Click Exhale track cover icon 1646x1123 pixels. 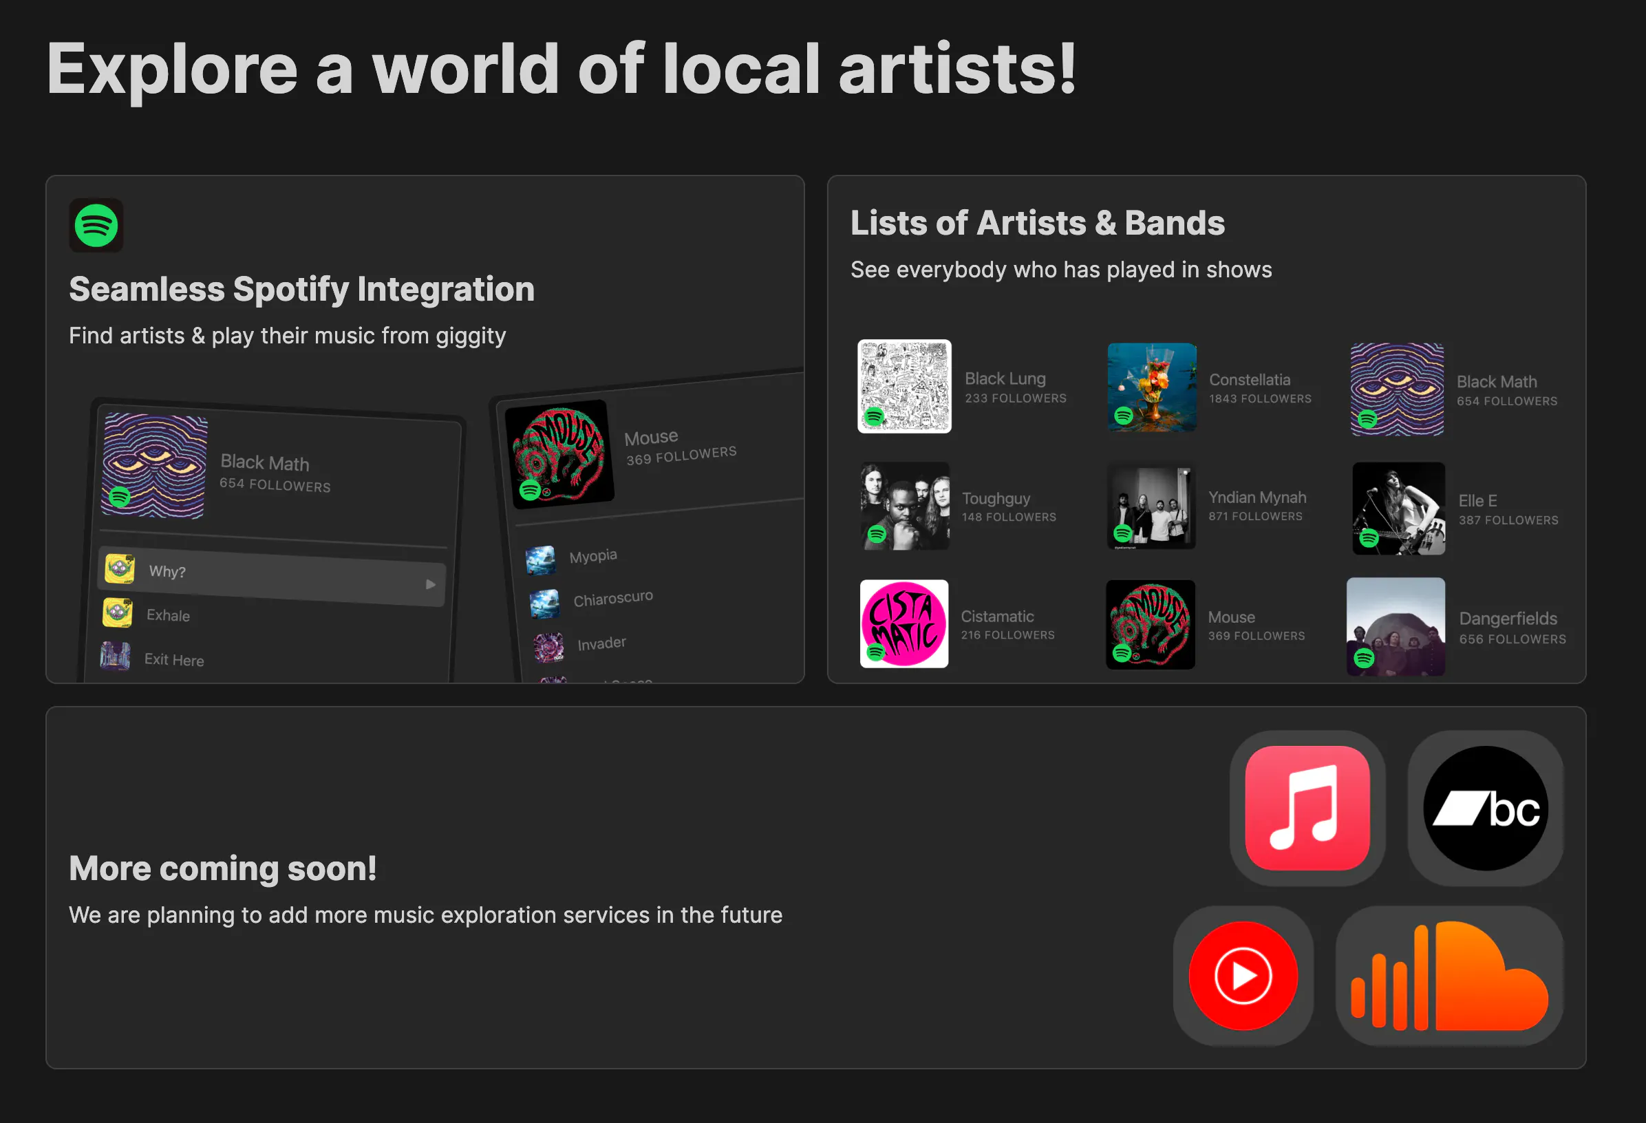(118, 612)
